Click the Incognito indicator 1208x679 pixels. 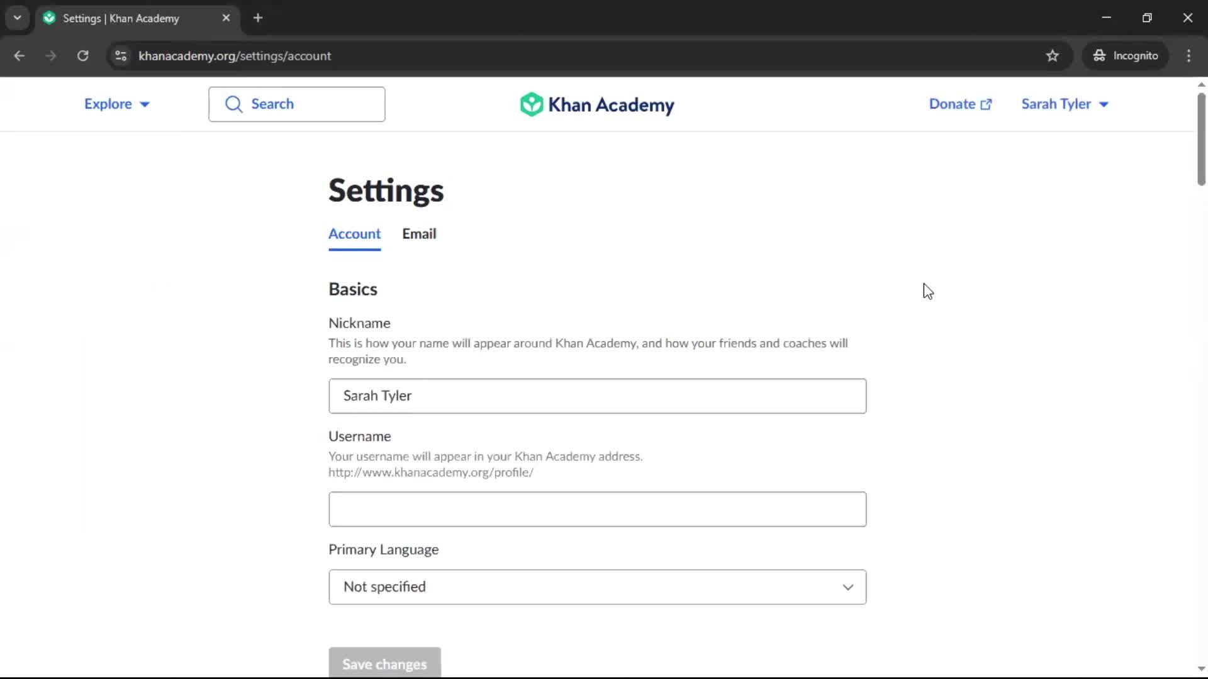1126,56
